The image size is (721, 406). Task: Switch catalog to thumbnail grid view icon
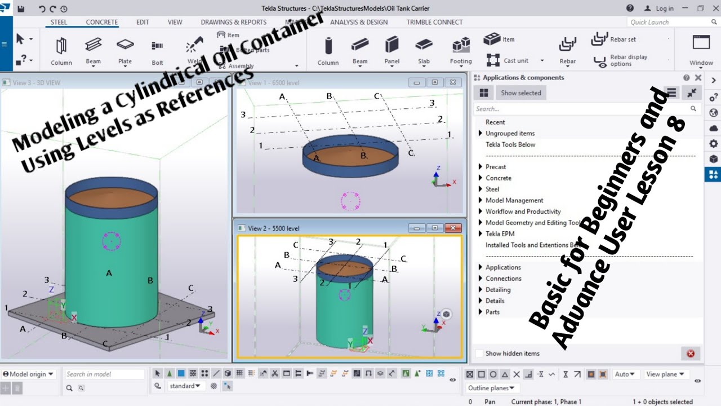(x=483, y=93)
